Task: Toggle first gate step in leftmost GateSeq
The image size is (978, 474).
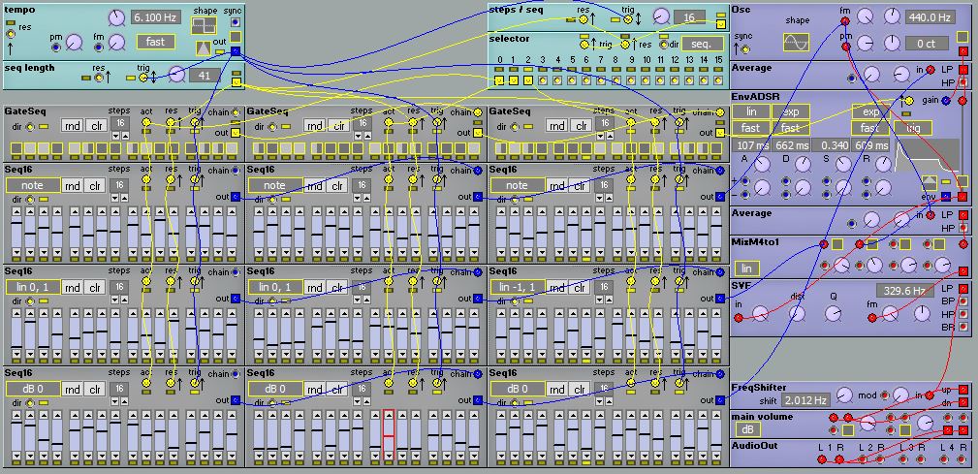Action: [x=16, y=148]
